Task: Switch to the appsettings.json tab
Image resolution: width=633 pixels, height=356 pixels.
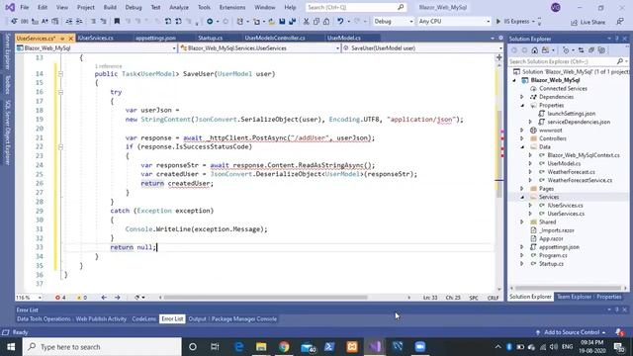Action: click(x=155, y=38)
